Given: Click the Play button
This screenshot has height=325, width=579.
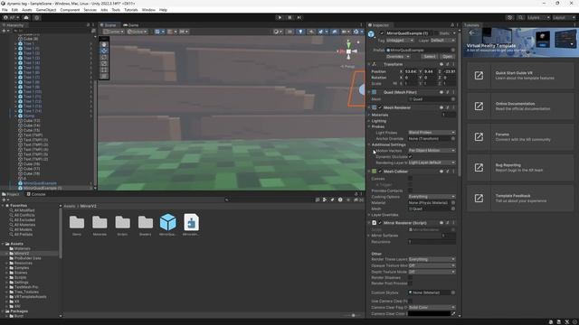Looking at the screenshot, I should (280, 17).
